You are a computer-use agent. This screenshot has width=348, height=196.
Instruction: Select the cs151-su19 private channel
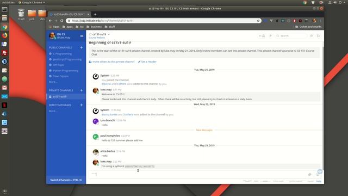pyautogui.click(x=66, y=97)
